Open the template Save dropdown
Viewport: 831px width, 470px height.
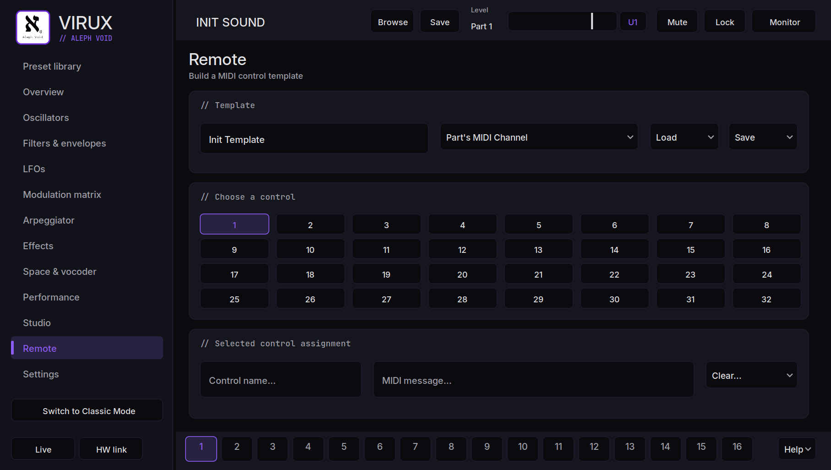[763, 137]
